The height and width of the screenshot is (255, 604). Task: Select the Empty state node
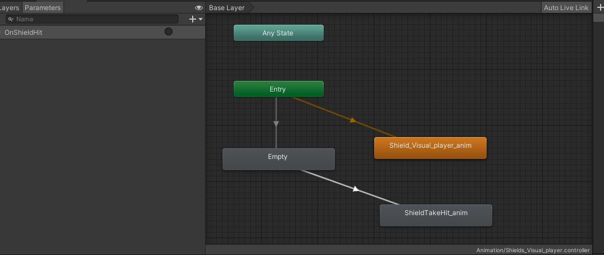click(x=278, y=159)
